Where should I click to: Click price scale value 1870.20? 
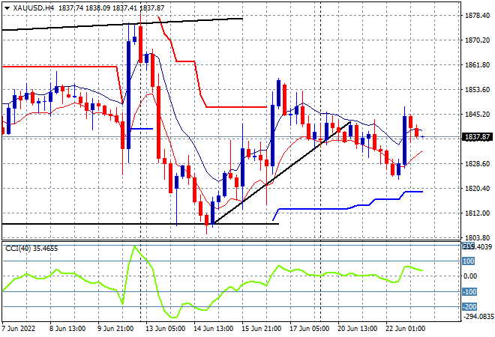477,40
